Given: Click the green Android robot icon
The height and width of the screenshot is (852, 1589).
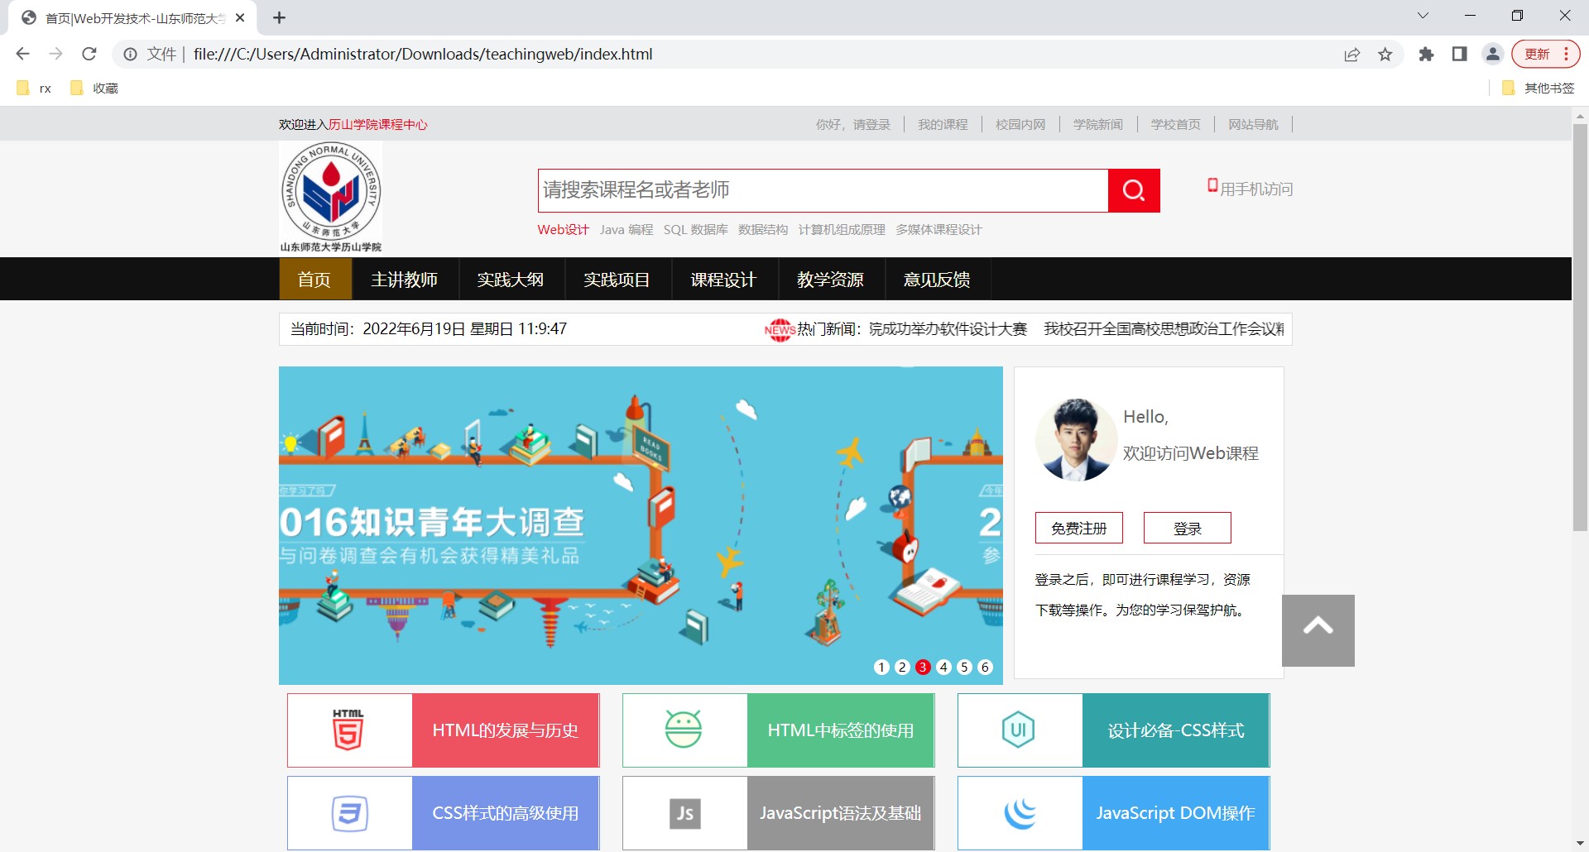Looking at the screenshot, I should coord(684,730).
